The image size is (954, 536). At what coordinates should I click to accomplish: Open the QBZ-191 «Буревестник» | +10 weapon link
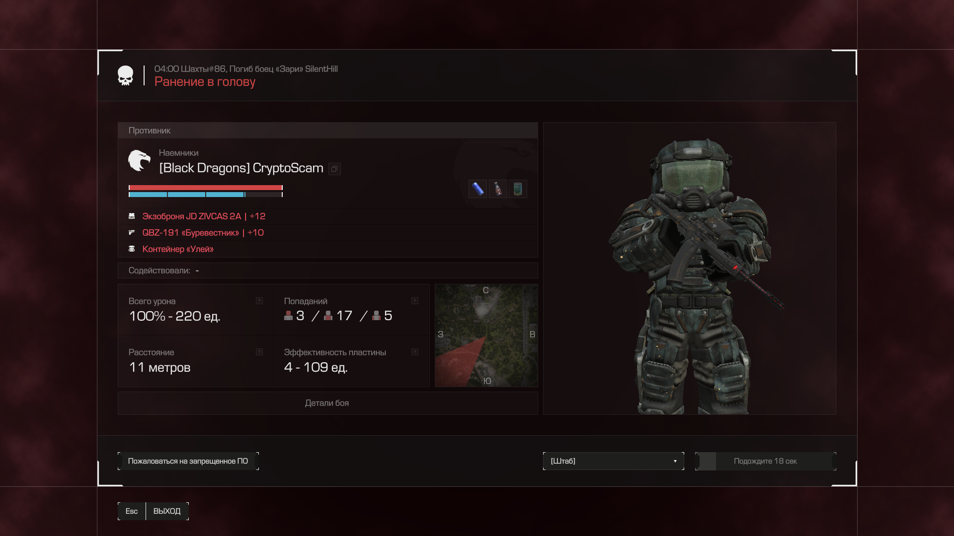pos(203,233)
